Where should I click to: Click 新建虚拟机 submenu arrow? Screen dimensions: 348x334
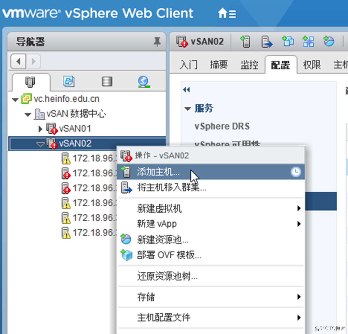pos(299,208)
